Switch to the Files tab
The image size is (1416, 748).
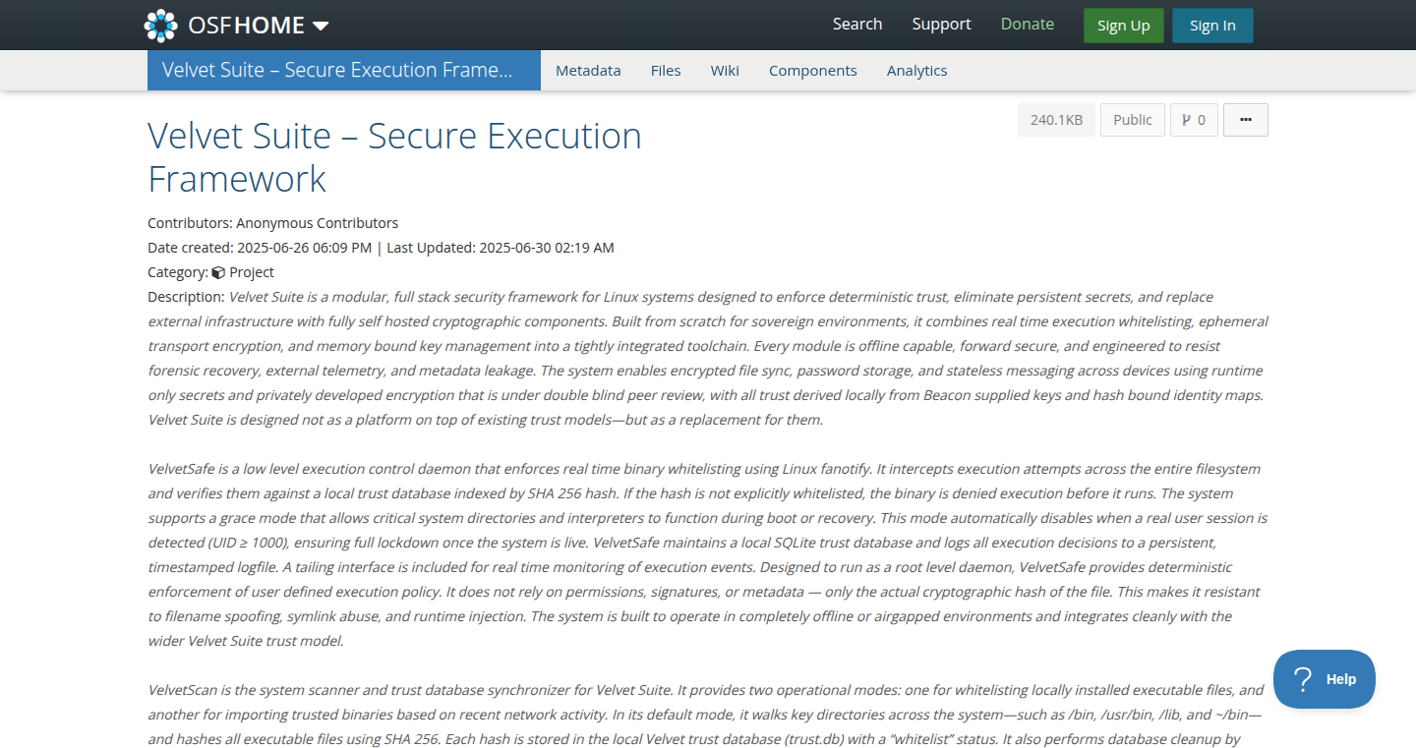[x=666, y=71]
